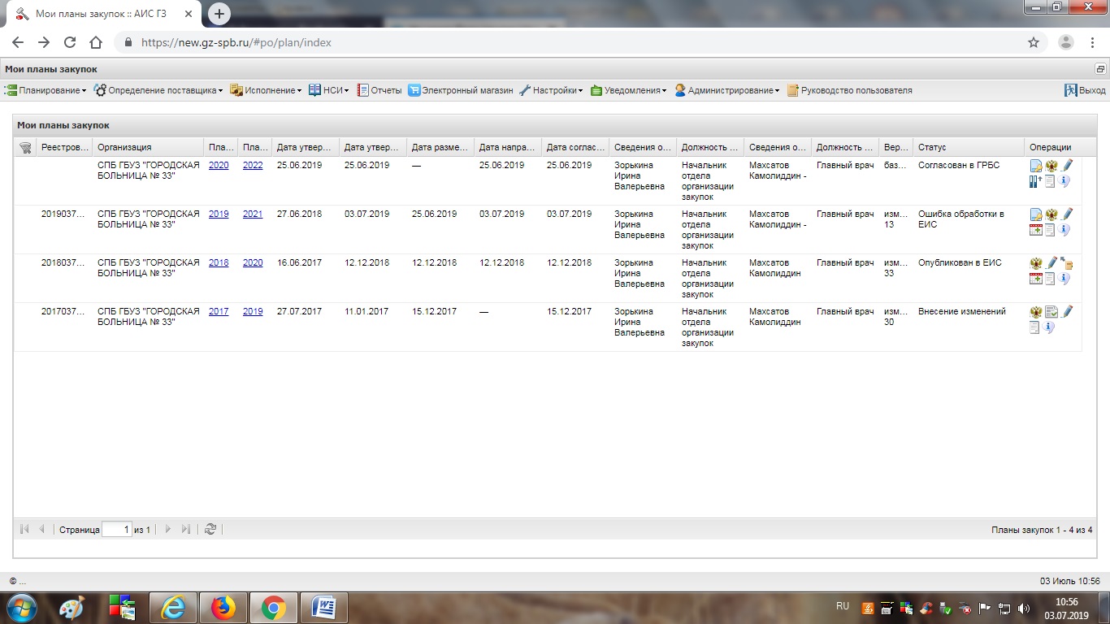Open the Уведомления dropdown
The height and width of the screenshot is (624, 1110).
(x=628, y=90)
